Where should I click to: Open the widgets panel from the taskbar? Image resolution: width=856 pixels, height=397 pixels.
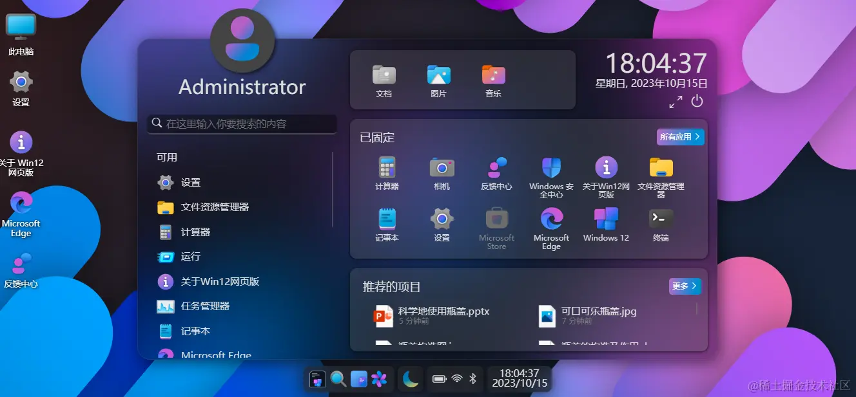358,379
